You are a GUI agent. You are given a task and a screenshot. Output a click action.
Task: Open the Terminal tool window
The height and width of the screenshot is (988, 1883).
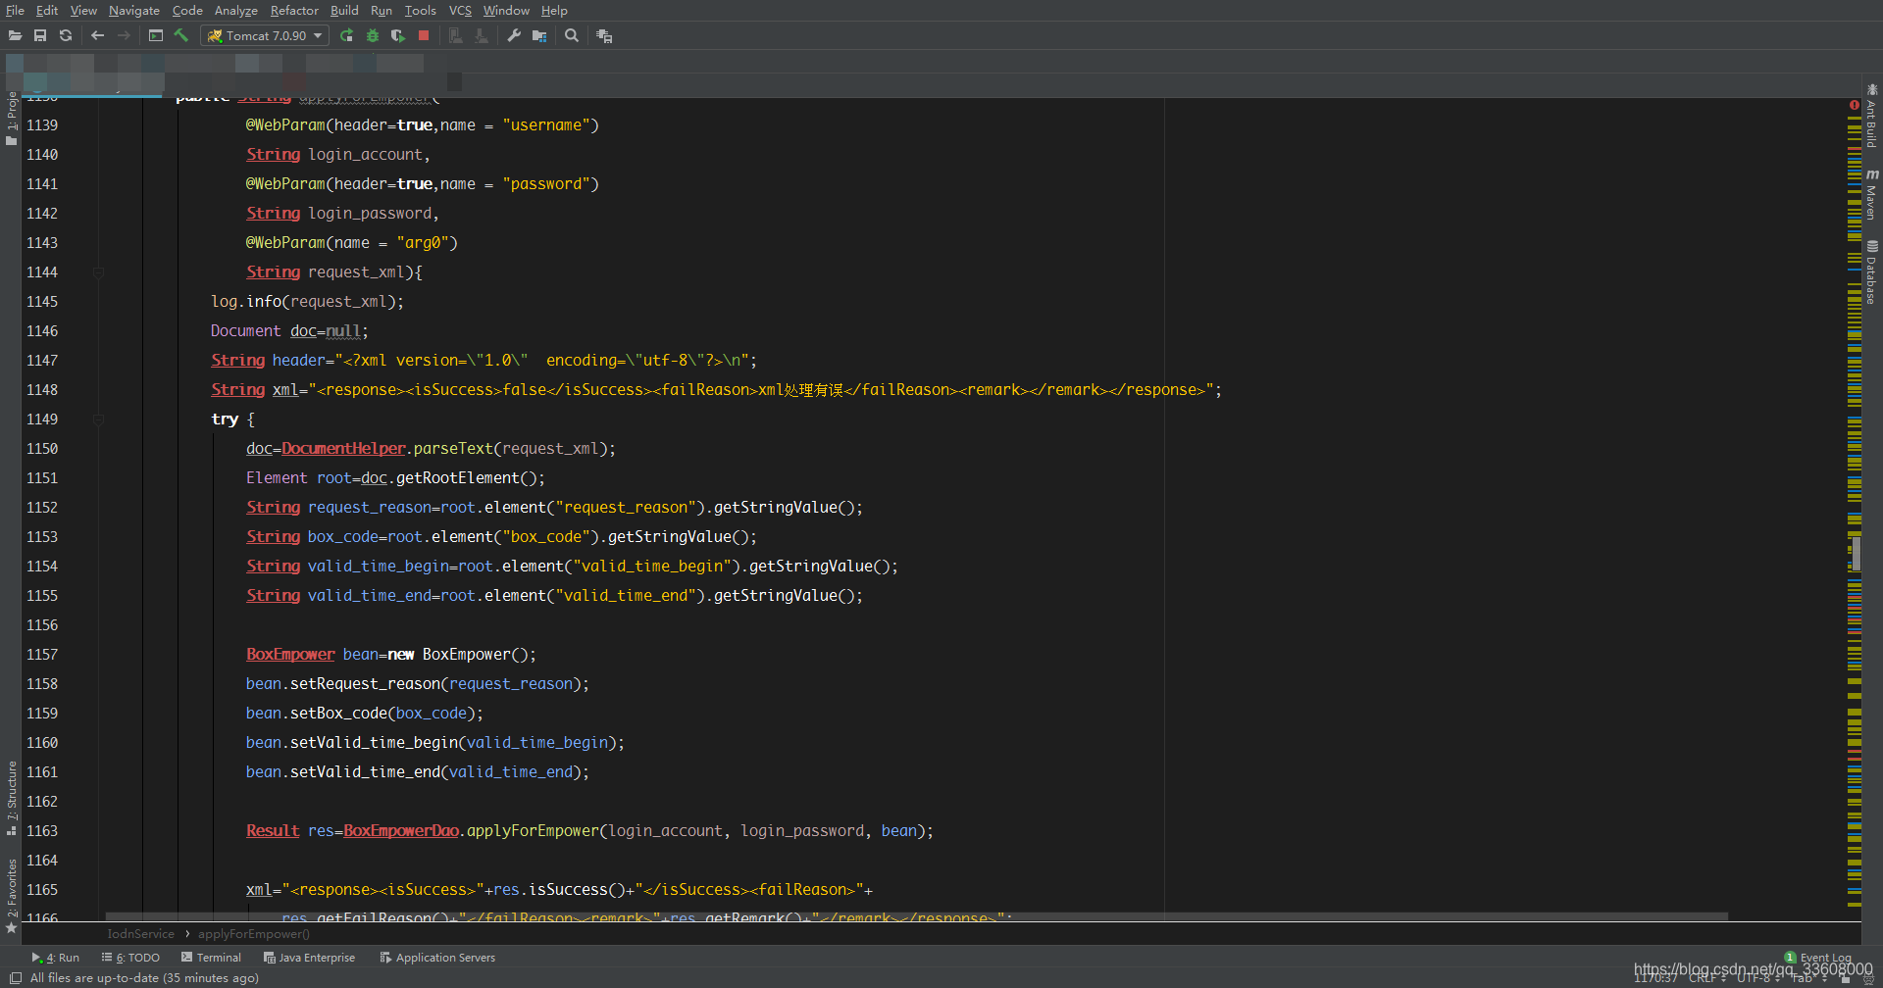[211, 958]
